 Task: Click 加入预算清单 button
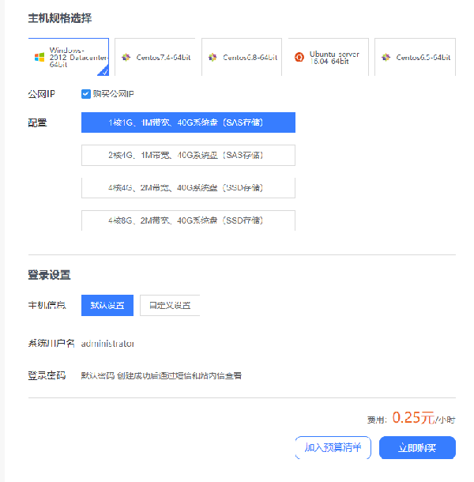pyautogui.click(x=333, y=447)
